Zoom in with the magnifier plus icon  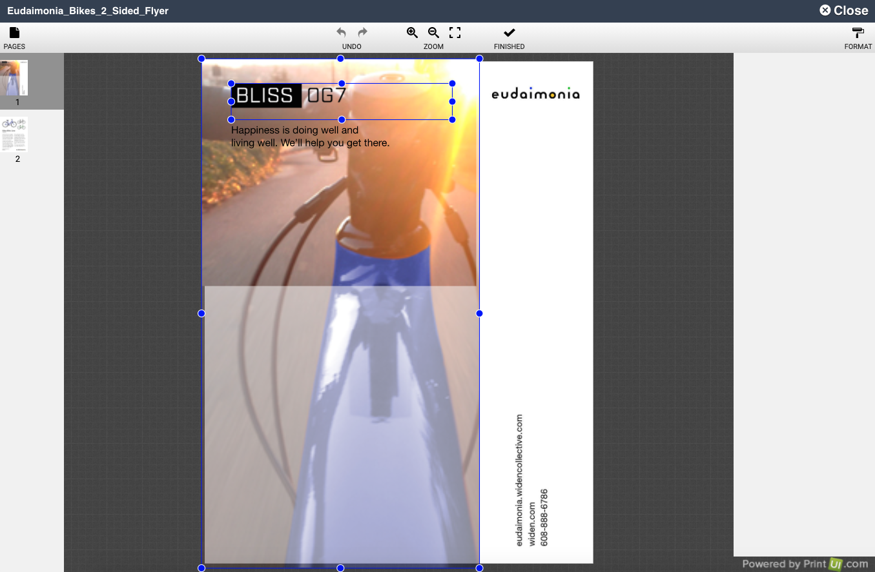click(x=412, y=33)
